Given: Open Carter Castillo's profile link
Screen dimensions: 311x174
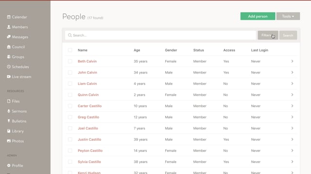Looking at the screenshot, I should [x=89, y=106].
